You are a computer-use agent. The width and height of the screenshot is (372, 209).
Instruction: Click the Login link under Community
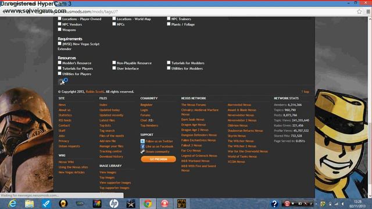[x=144, y=110]
